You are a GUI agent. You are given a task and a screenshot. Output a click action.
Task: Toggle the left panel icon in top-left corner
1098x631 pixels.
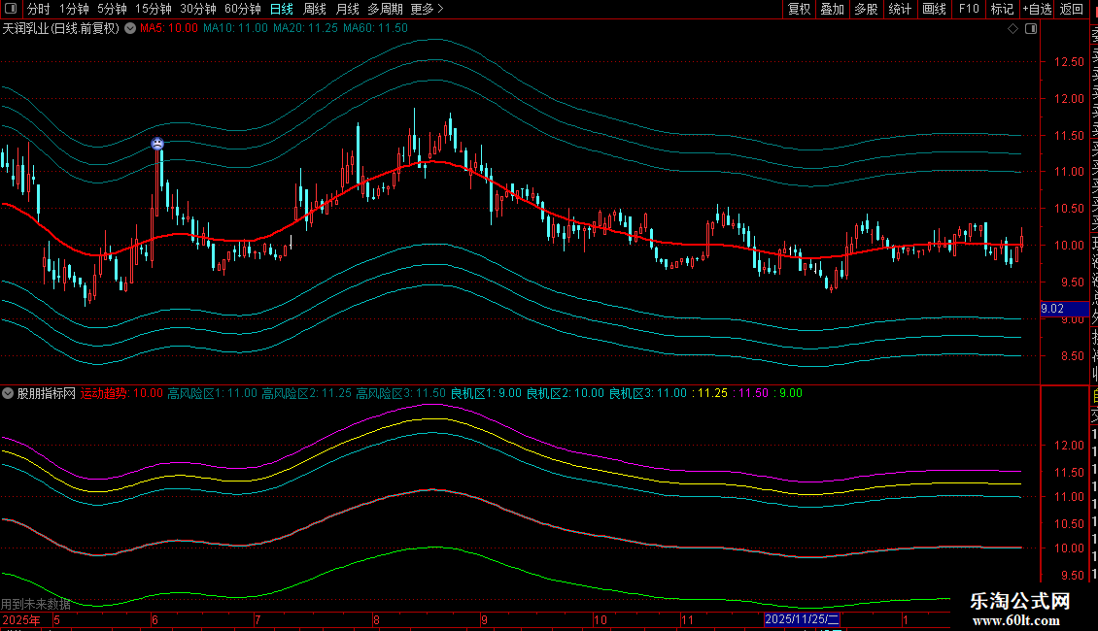10,9
